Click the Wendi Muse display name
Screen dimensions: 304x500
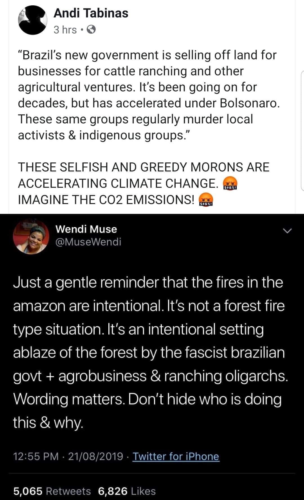(x=86, y=229)
